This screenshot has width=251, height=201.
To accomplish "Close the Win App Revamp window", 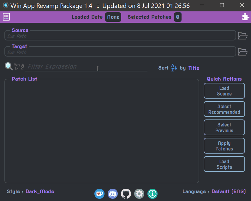I will 242,5.
